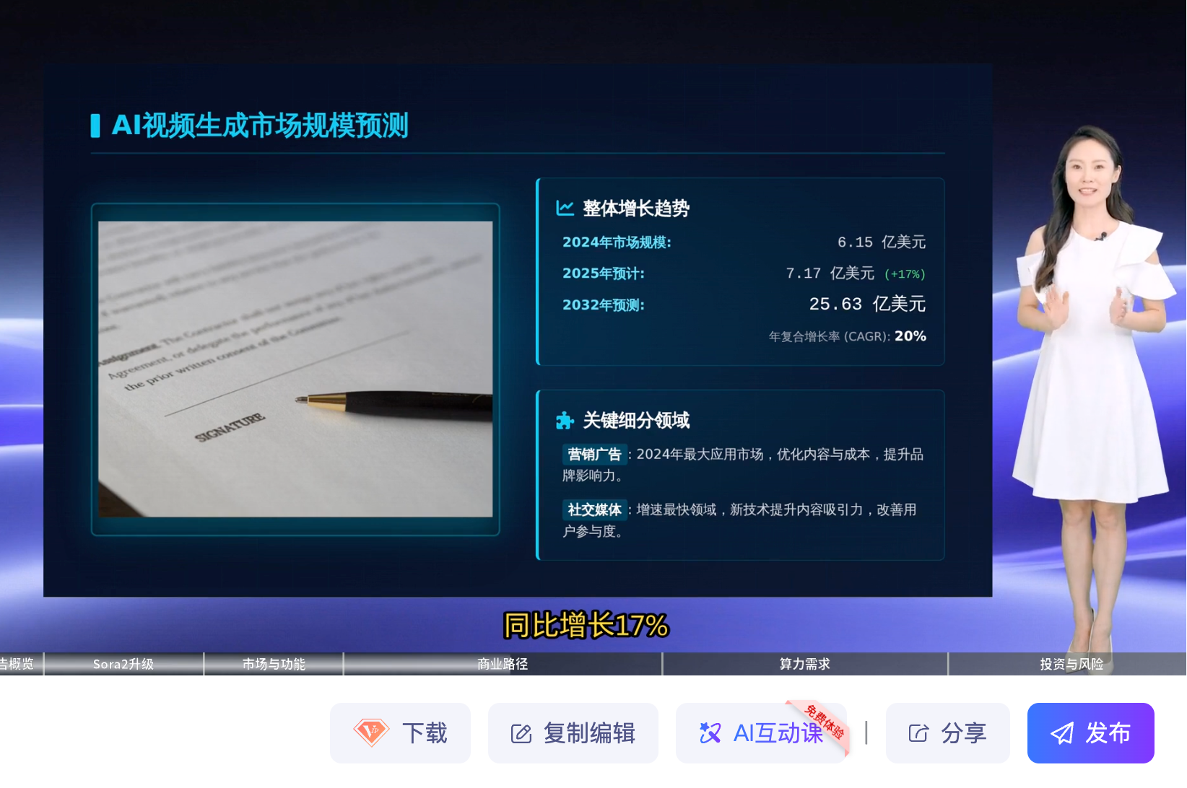The width and height of the screenshot is (1187, 788).
Task: Jump to the 市场与功能 chapter segment
Action: click(274, 664)
